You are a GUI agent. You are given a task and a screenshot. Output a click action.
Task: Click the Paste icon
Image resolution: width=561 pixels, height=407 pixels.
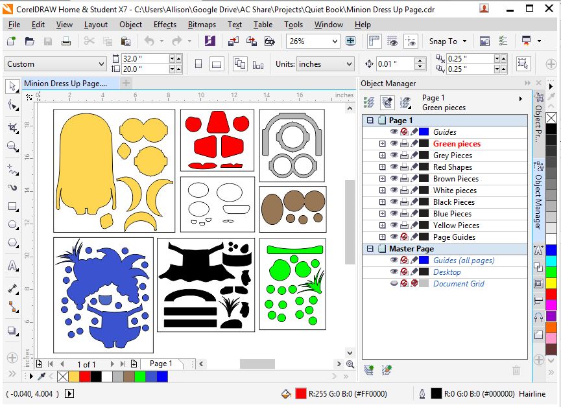(126, 41)
